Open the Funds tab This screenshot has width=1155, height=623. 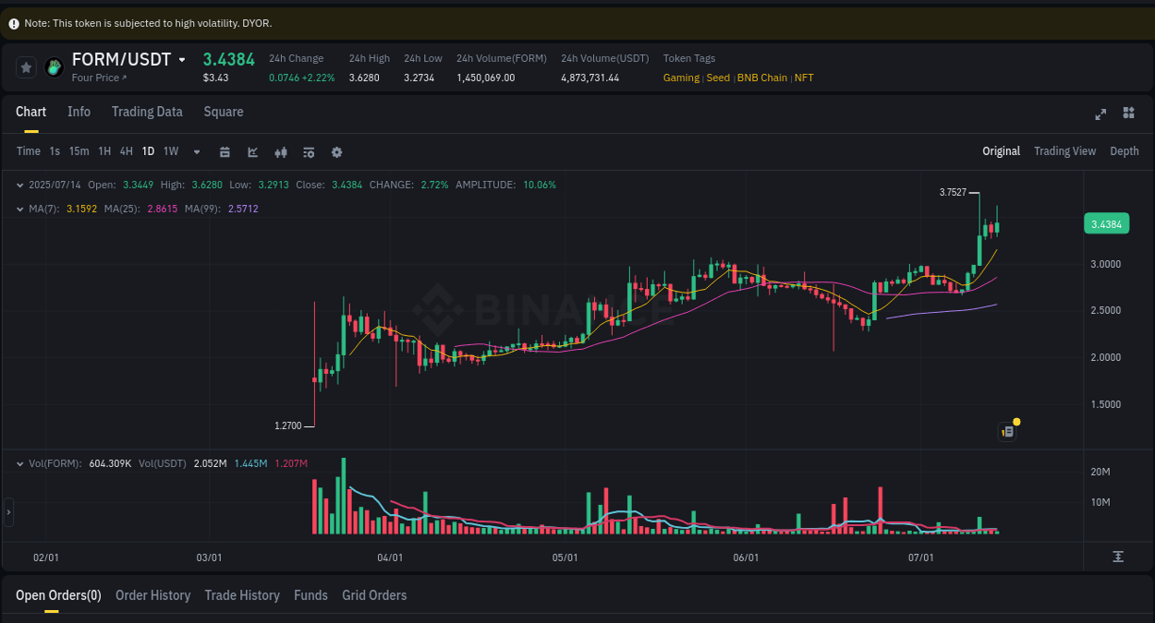[x=310, y=595]
